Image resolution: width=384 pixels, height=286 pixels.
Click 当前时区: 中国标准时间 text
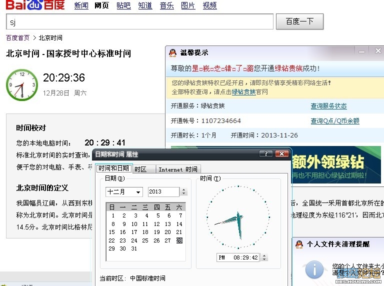click(x=132, y=278)
